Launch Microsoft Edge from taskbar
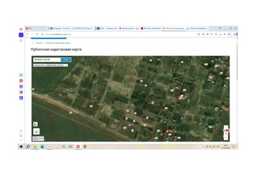The image size is (255, 180). (x=42, y=146)
